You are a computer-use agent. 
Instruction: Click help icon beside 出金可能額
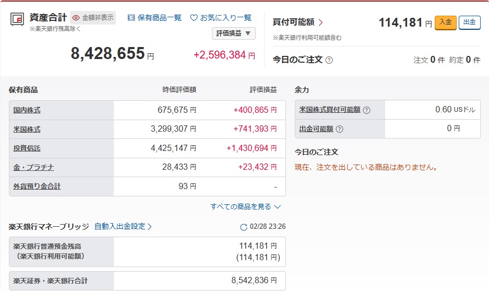click(x=340, y=129)
